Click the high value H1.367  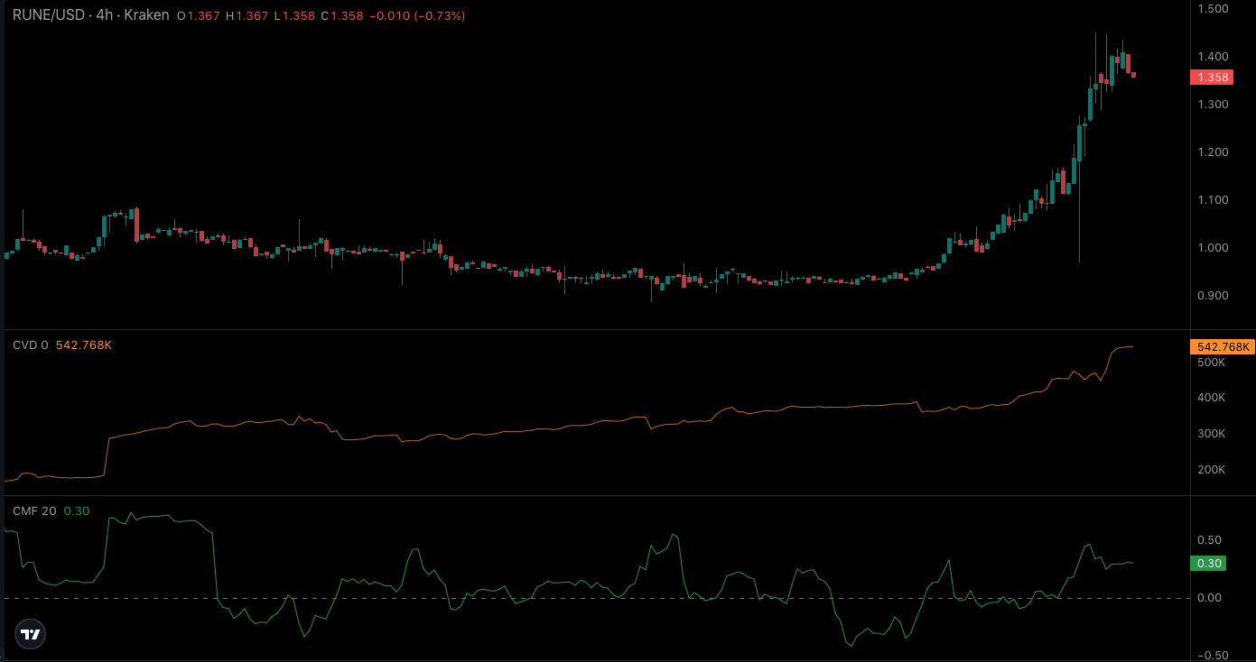247,16
